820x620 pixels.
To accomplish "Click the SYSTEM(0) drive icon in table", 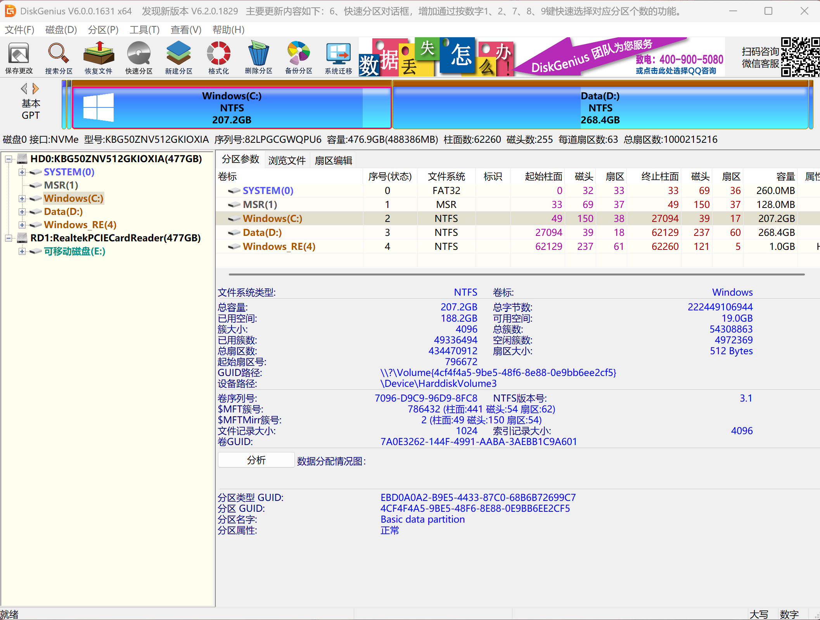I will [234, 191].
